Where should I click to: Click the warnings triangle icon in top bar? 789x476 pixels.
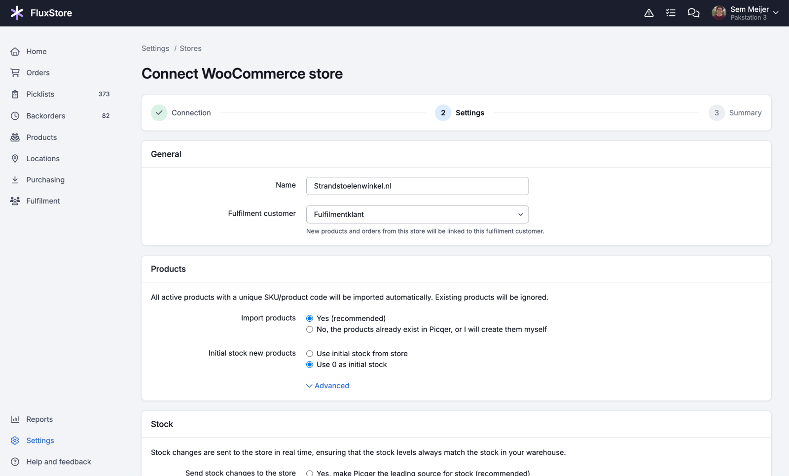pos(648,13)
